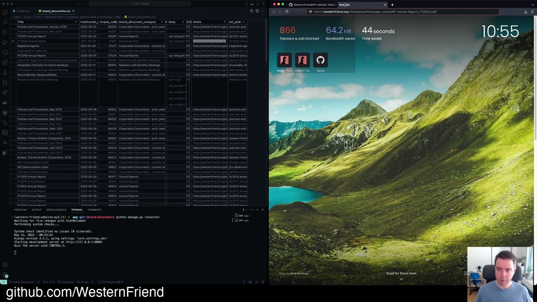
Task: Click the notifications bell in the status bar
Action: (x=262, y=282)
